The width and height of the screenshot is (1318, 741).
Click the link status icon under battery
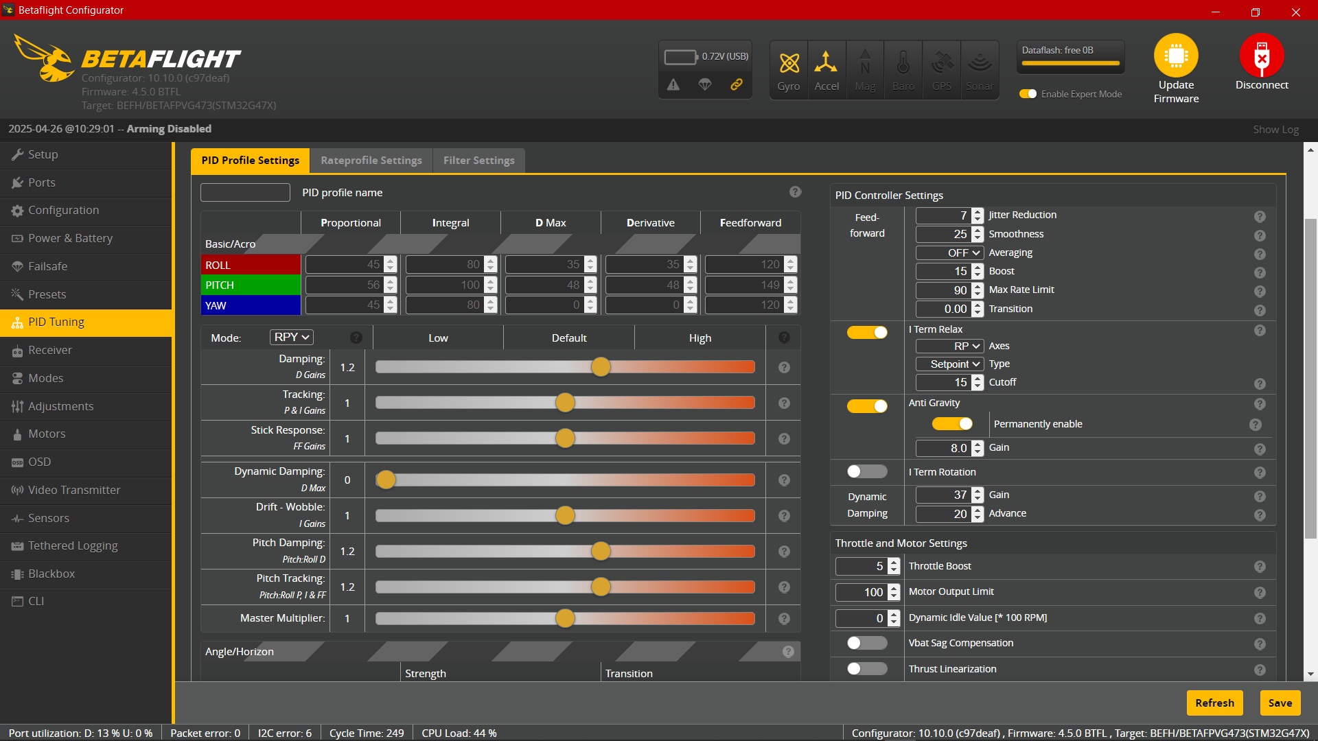click(737, 84)
